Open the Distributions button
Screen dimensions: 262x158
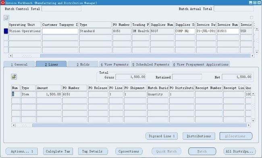coord(199,136)
